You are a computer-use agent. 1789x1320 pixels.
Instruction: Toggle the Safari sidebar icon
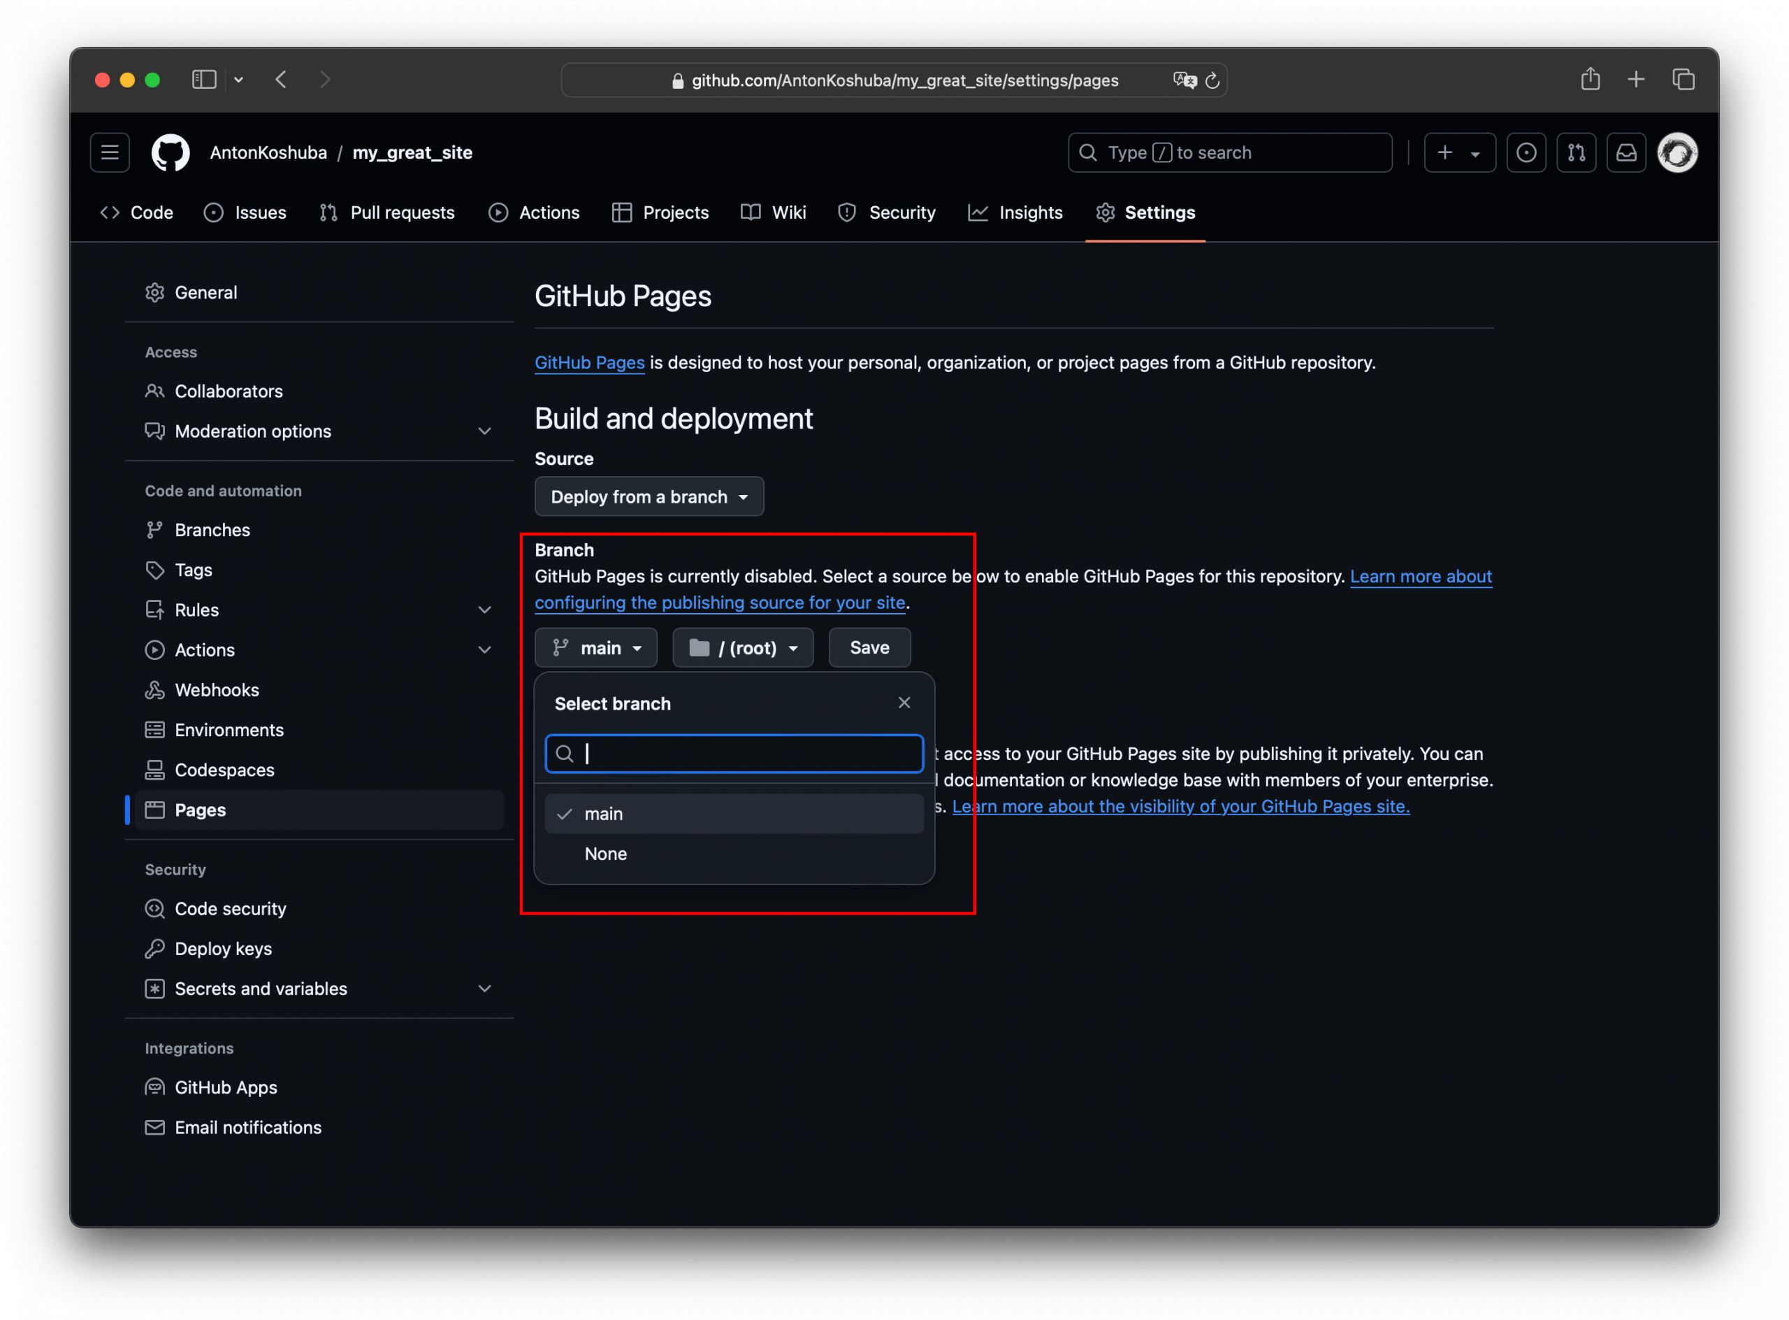205,79
